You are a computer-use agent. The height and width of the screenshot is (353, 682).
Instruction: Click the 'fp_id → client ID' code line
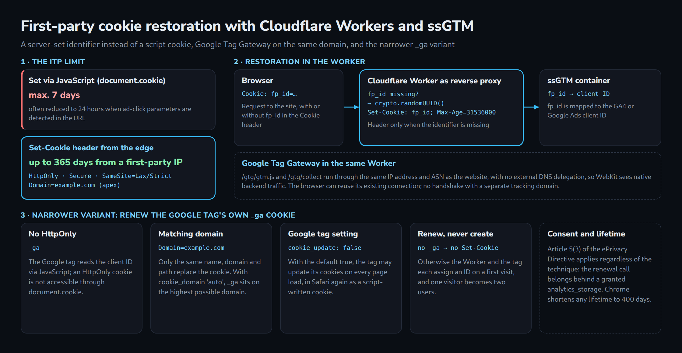tap(578, 94)
